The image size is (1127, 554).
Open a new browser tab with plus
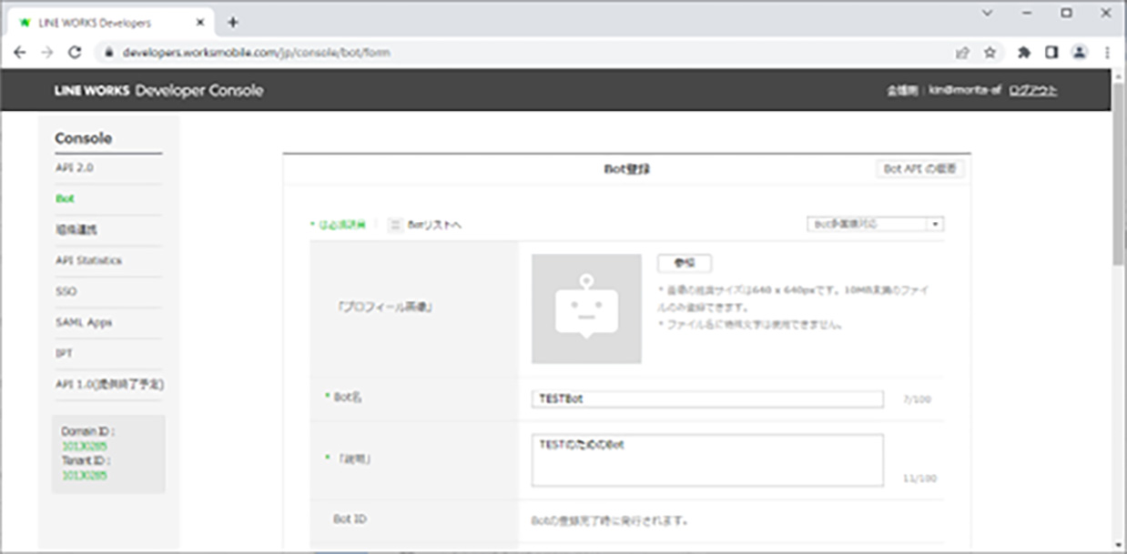233,22
